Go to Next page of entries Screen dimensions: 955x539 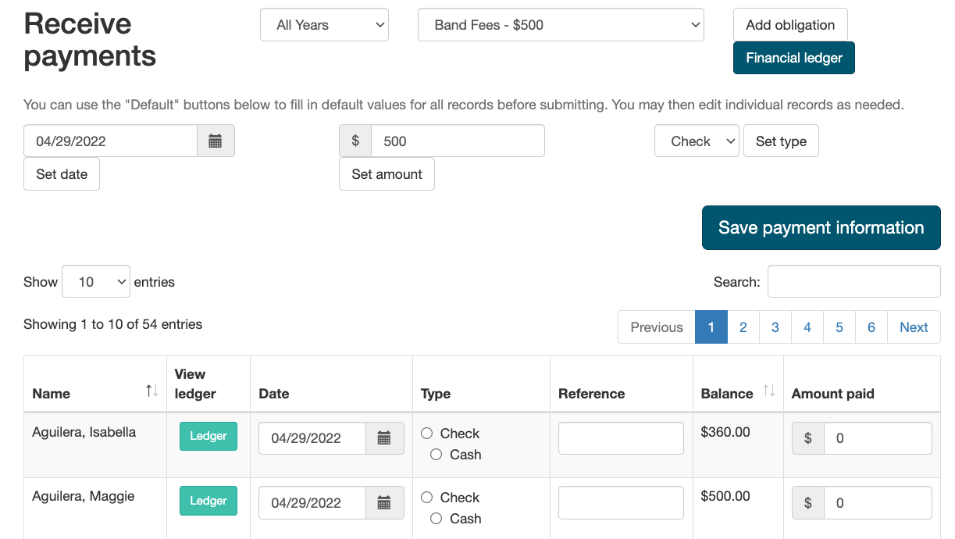914,327
